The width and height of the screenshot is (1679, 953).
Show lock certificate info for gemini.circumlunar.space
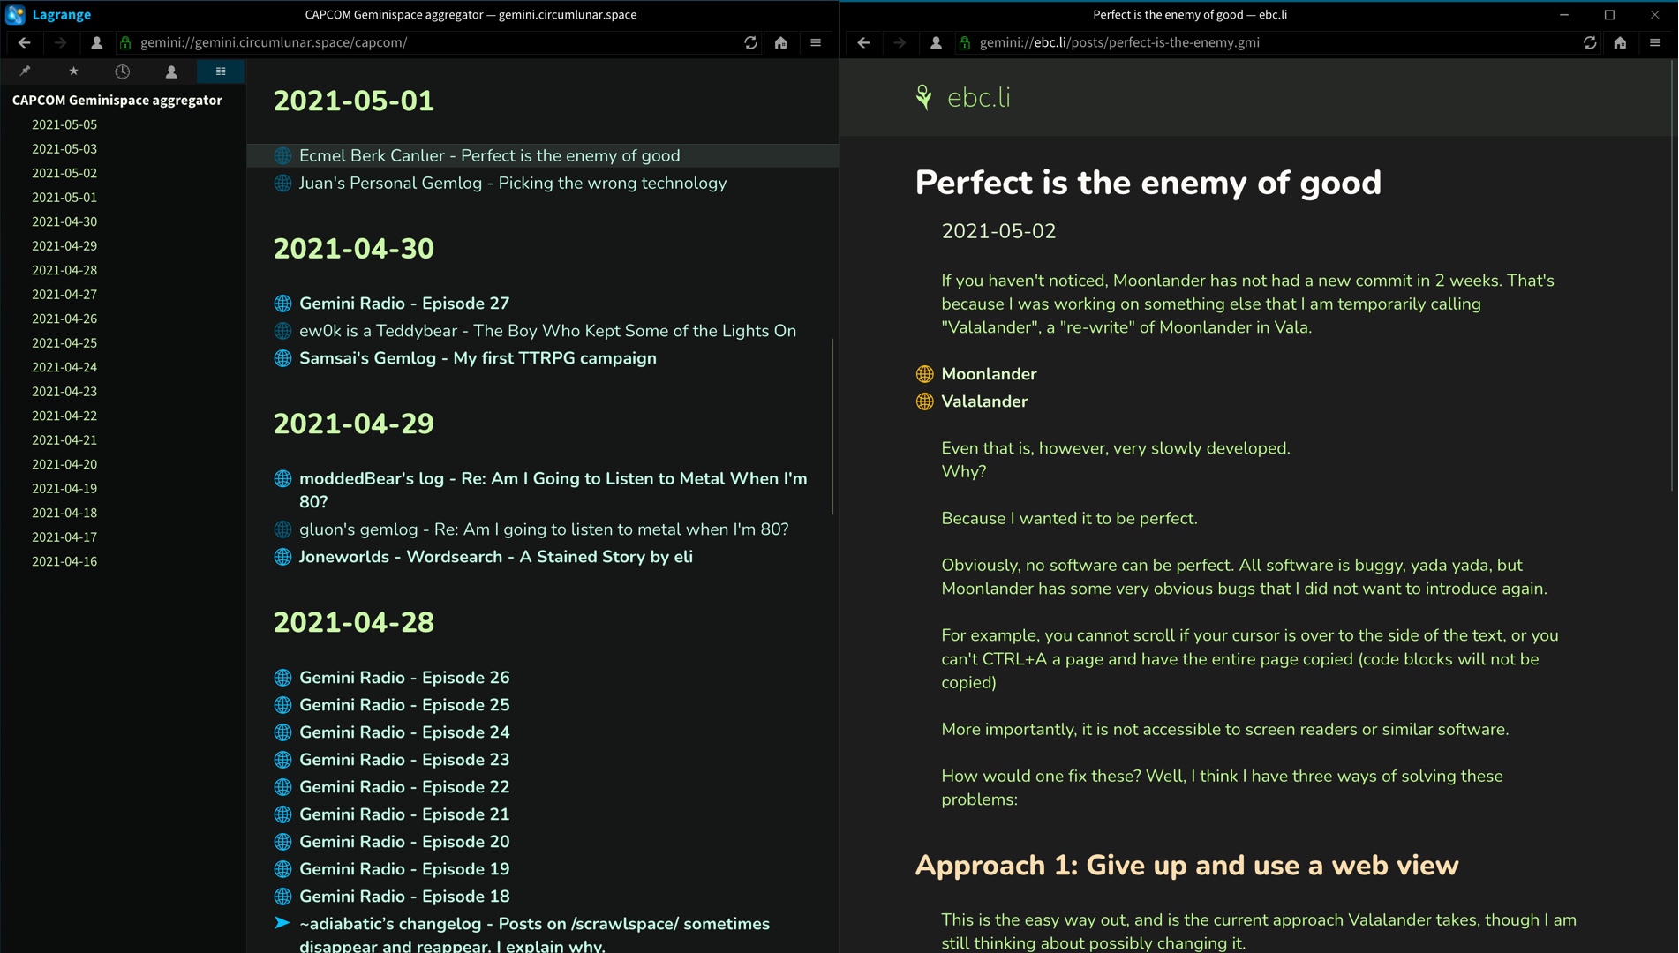click(x=125, y=42)
